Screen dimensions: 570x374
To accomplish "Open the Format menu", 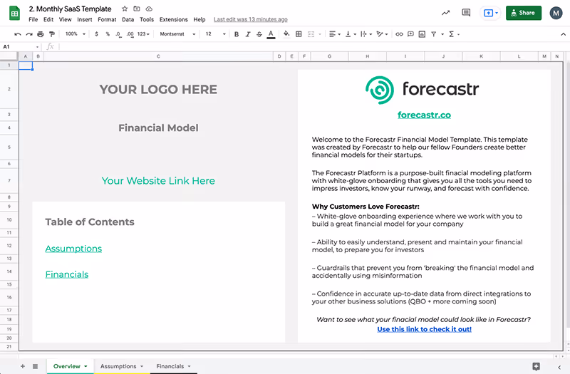I will pyautogui.click(x=107, y=20).
